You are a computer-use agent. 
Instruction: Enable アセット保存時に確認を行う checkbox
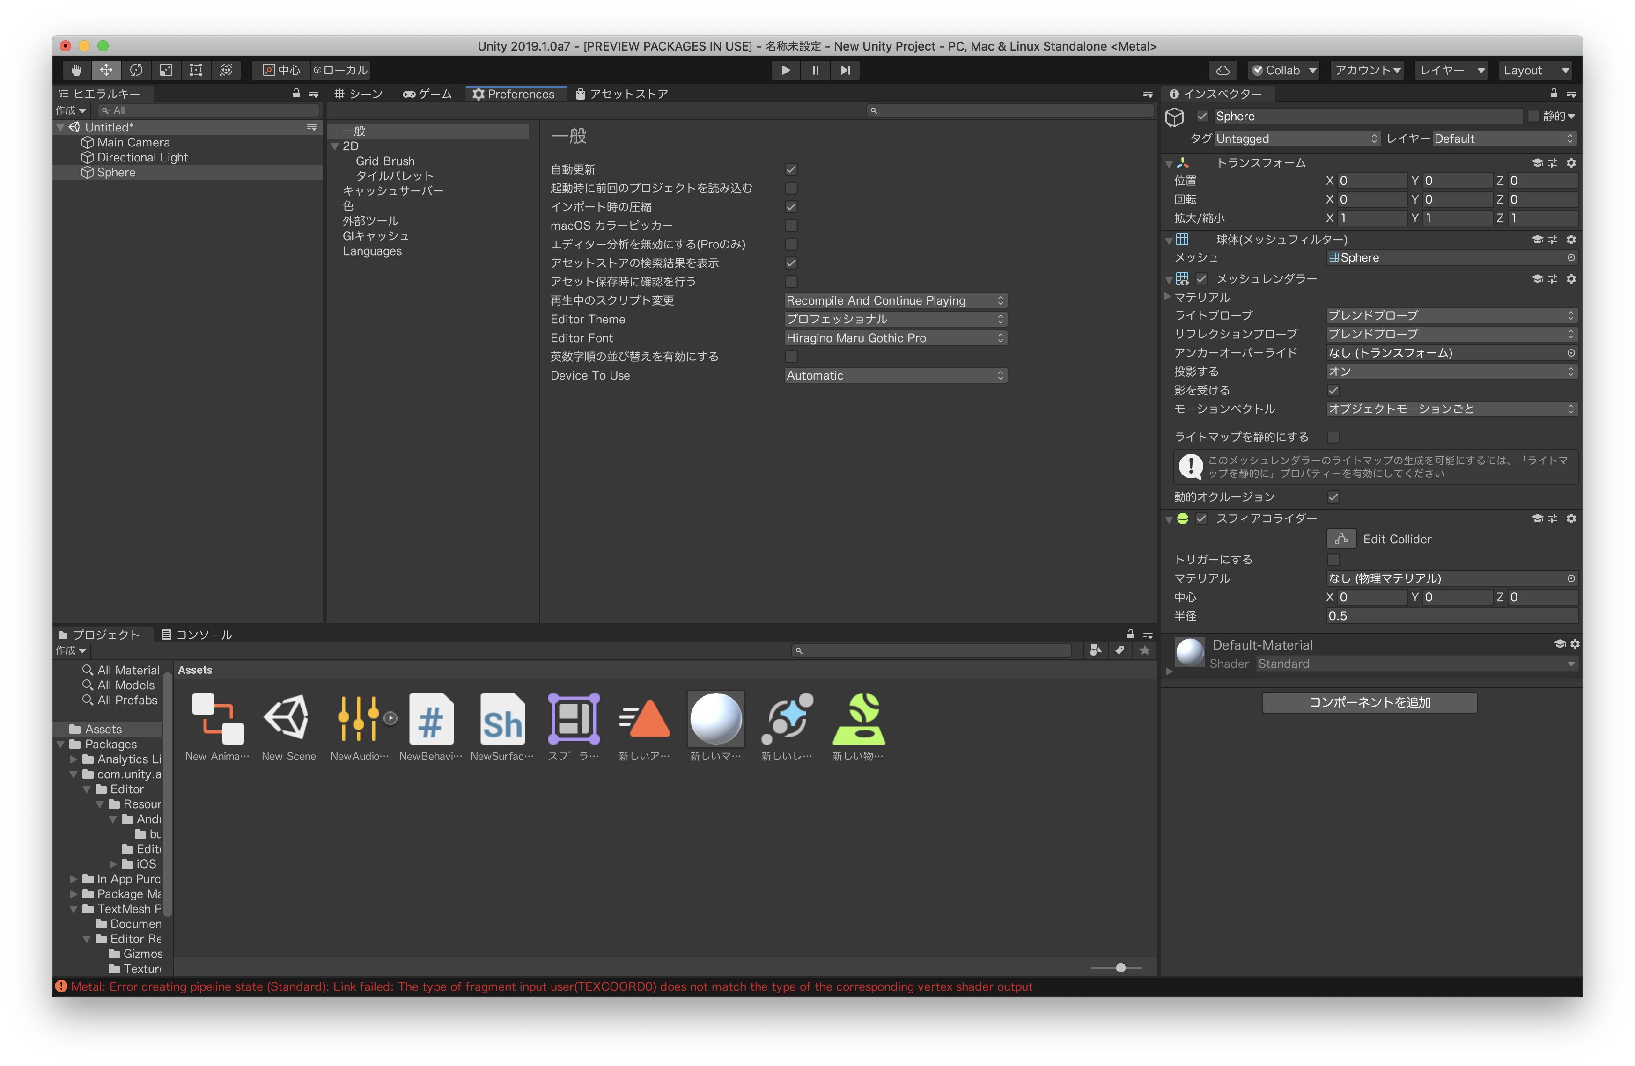791,282
